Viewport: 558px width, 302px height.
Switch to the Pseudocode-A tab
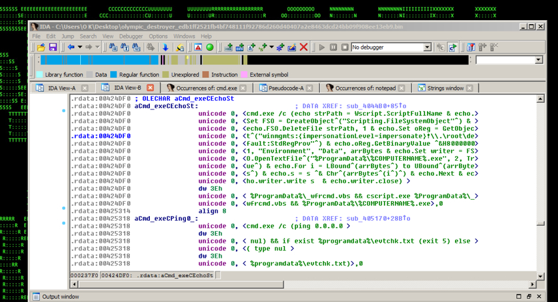pos(286,88)
